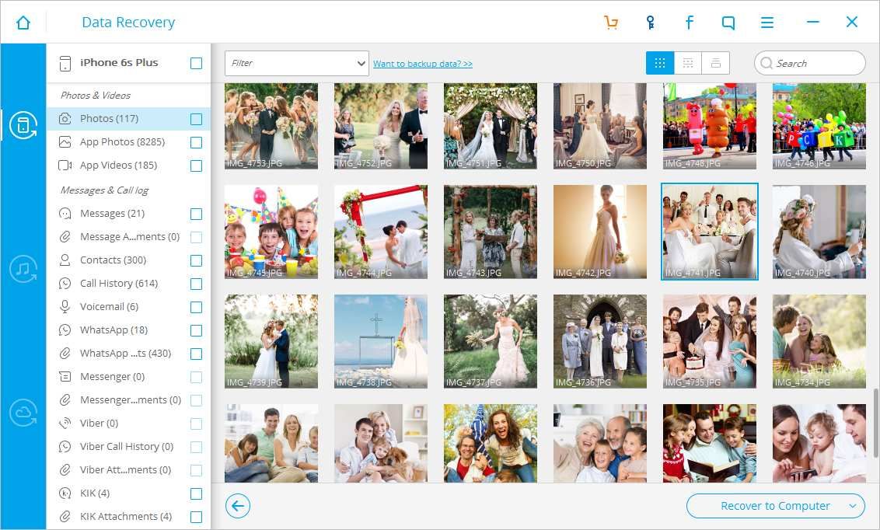Viewport: 880px width, 530px height.
Task: Select thumbnail IMG_4753.JPG
Action: tap(271, 126)
